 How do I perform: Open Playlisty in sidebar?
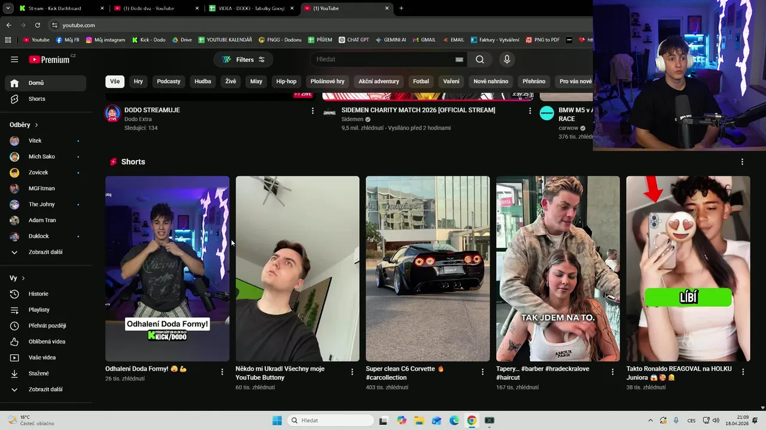pos(45,310)
